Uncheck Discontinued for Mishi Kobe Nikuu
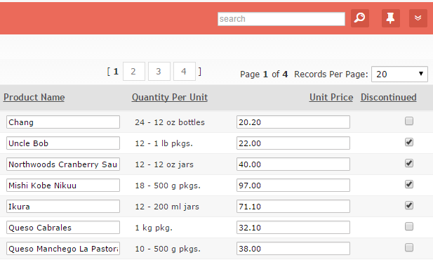 (409, 184)
